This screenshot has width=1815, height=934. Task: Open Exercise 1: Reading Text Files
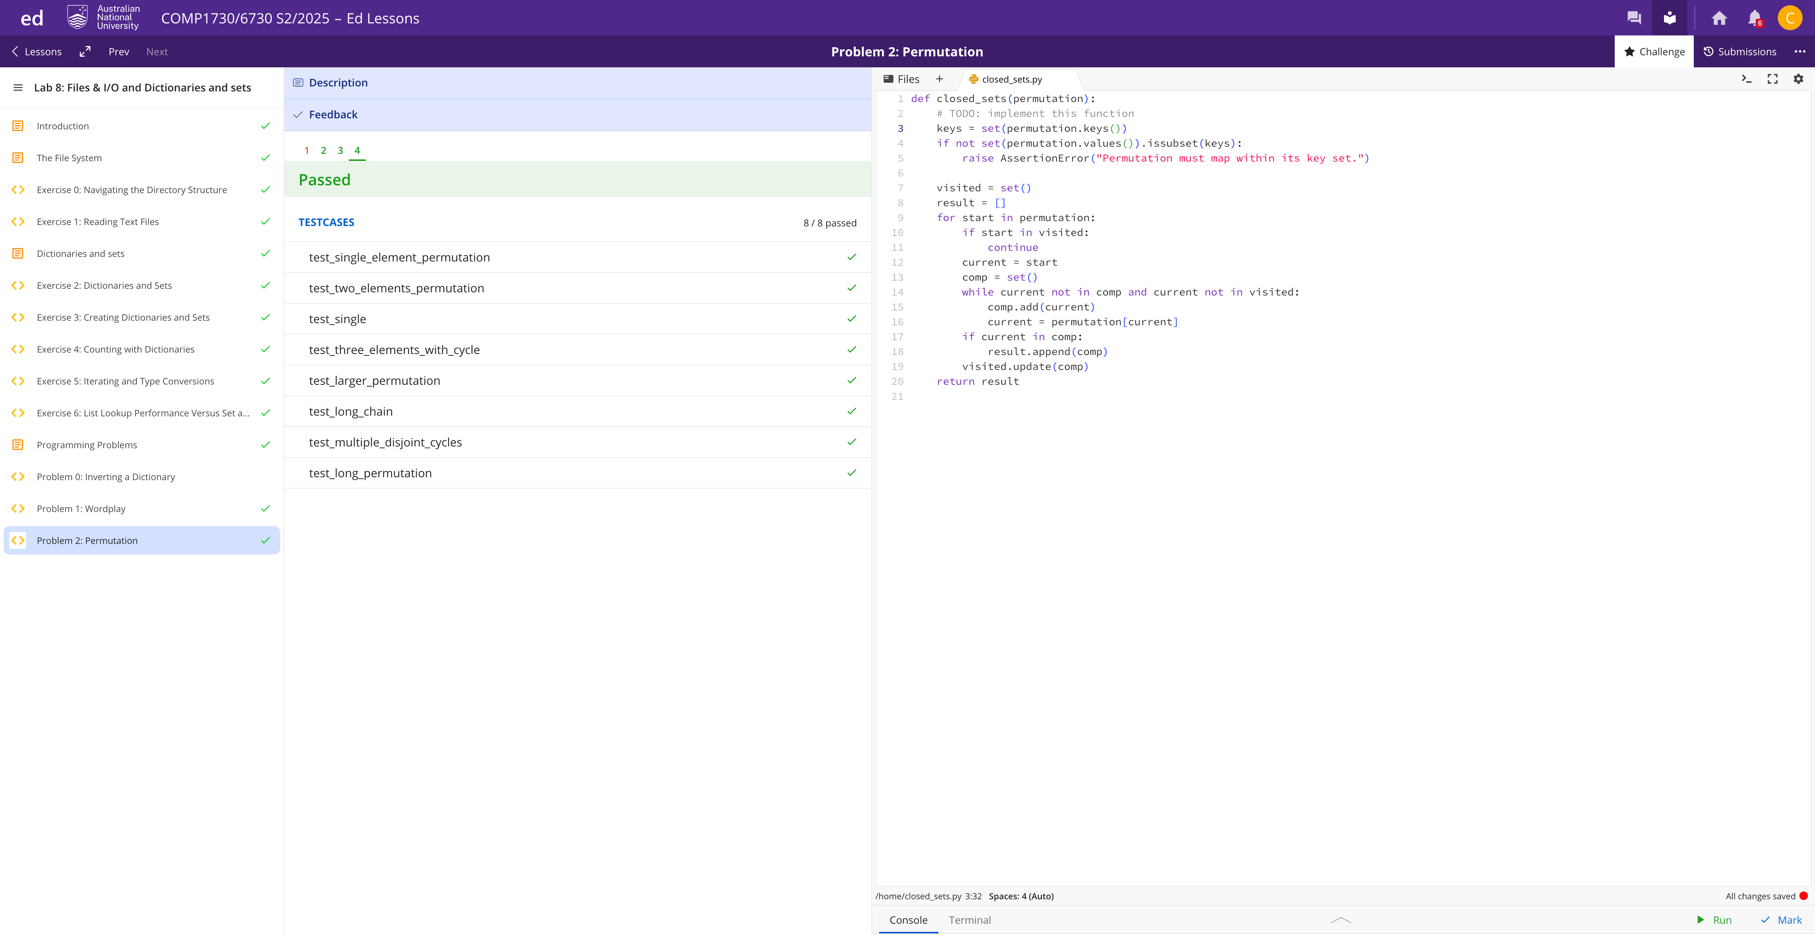click(x=142, y=222)
